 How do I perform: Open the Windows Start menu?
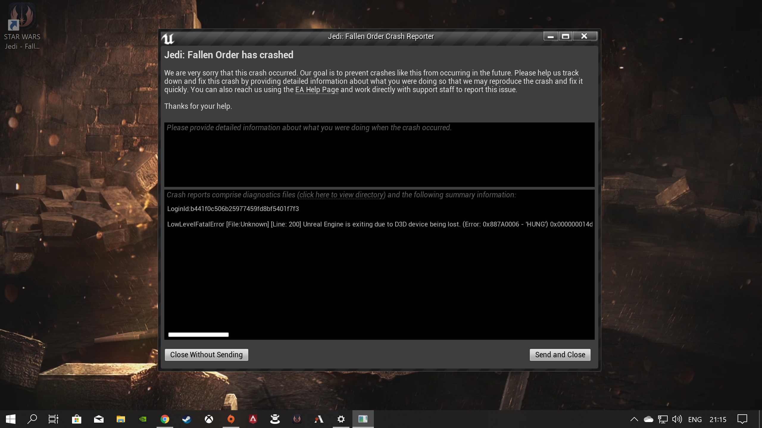click(11, 419)
